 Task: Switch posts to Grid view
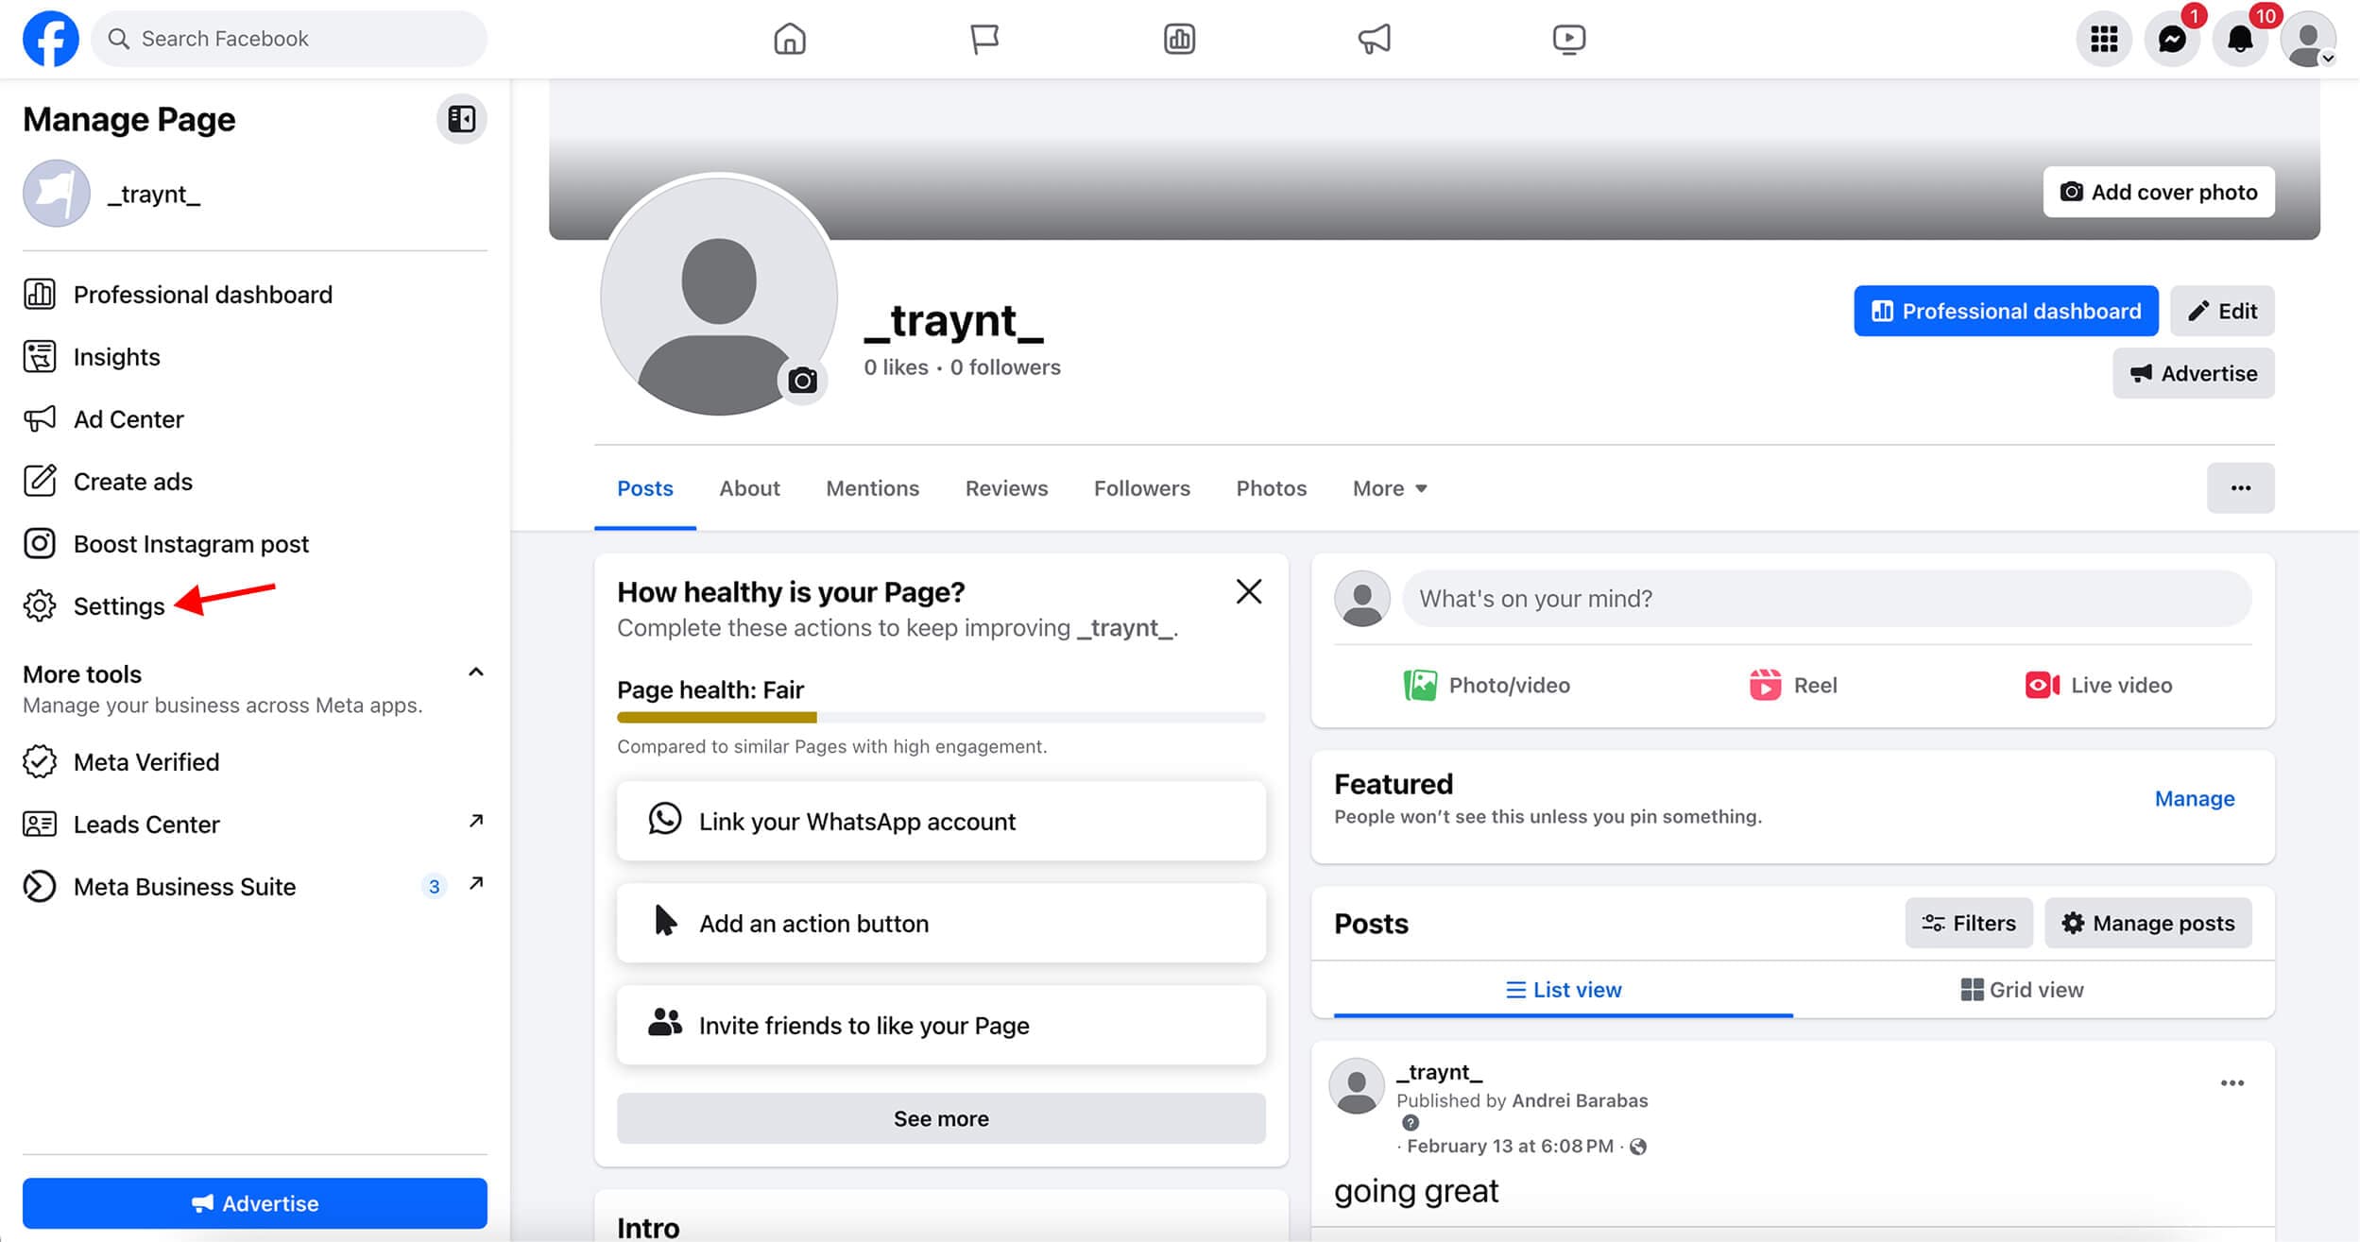[x=2022, y=989]
